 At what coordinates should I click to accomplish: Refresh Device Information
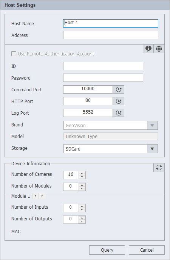159,168
